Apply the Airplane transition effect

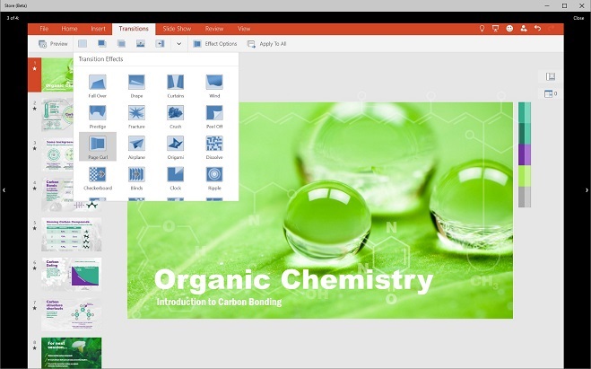(x=136, y=147)
